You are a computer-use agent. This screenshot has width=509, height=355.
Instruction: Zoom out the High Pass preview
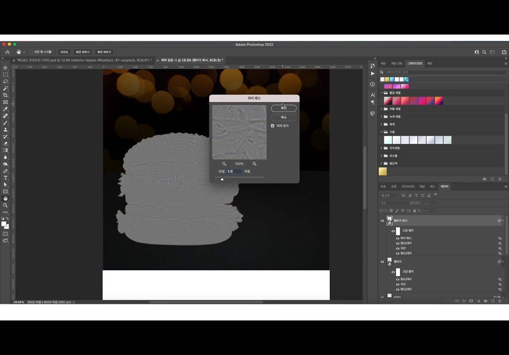click(224, 164)
